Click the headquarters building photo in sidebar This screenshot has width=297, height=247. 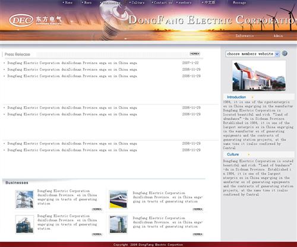pyautogui.click(x=259, y=76)
